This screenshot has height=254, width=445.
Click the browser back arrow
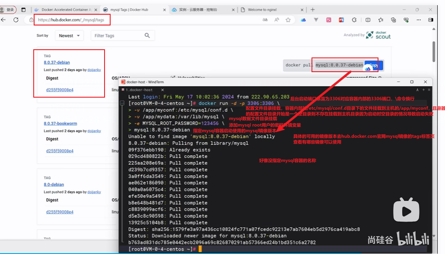tap(3, 20)
